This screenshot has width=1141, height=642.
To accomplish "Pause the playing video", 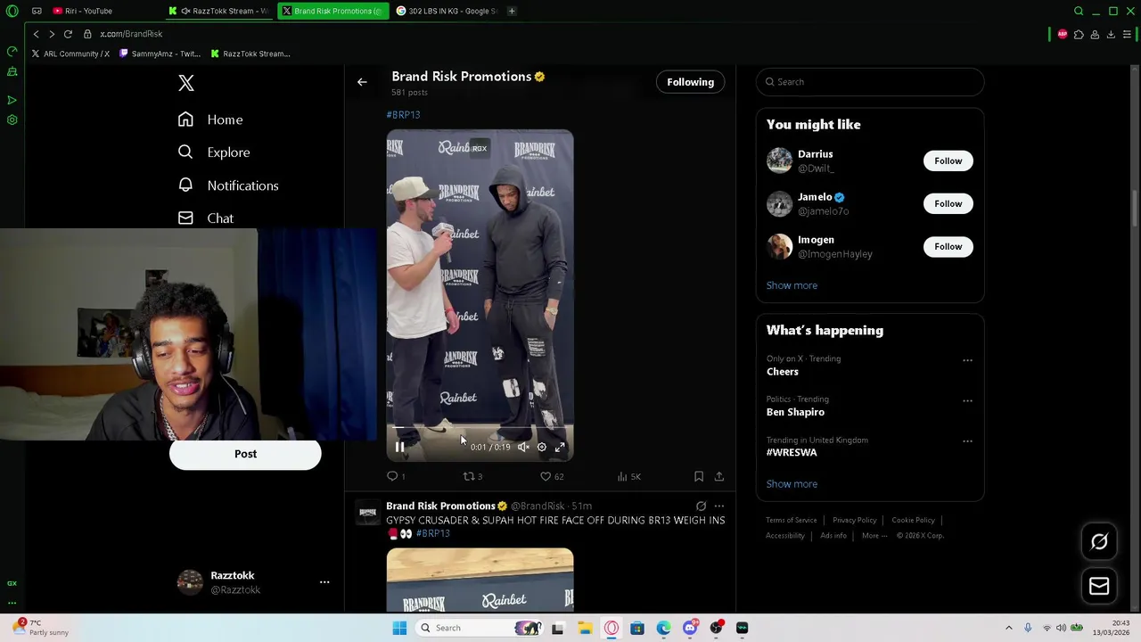I will point(399,447).
